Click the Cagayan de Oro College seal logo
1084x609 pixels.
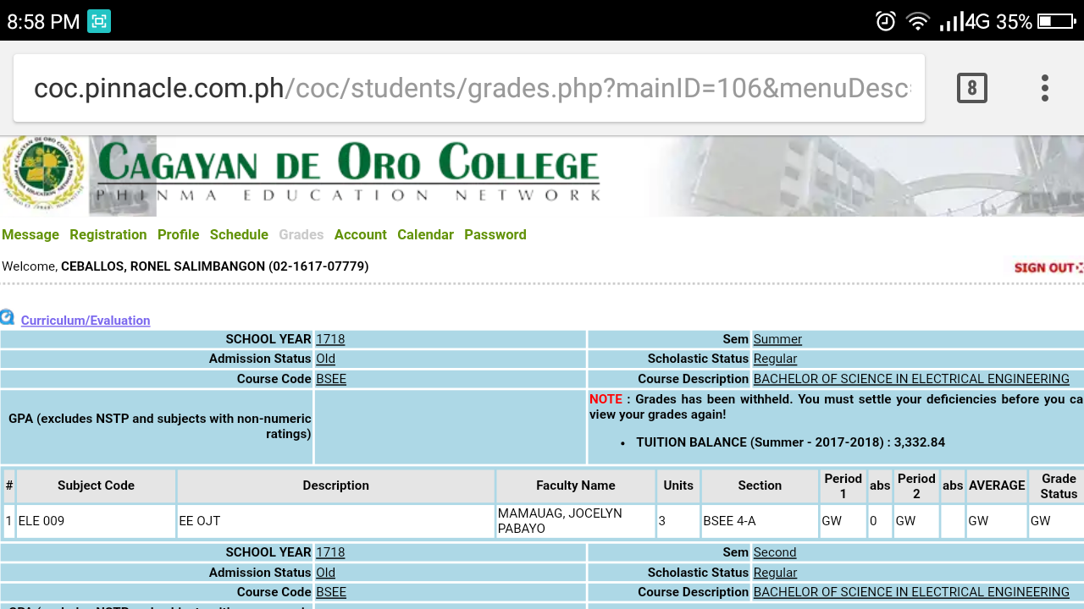pos(42,173)
